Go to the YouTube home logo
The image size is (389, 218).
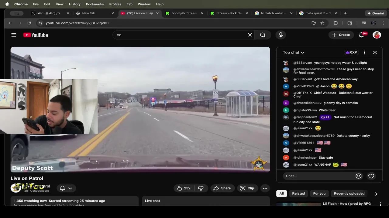click(x=36, y=35)
